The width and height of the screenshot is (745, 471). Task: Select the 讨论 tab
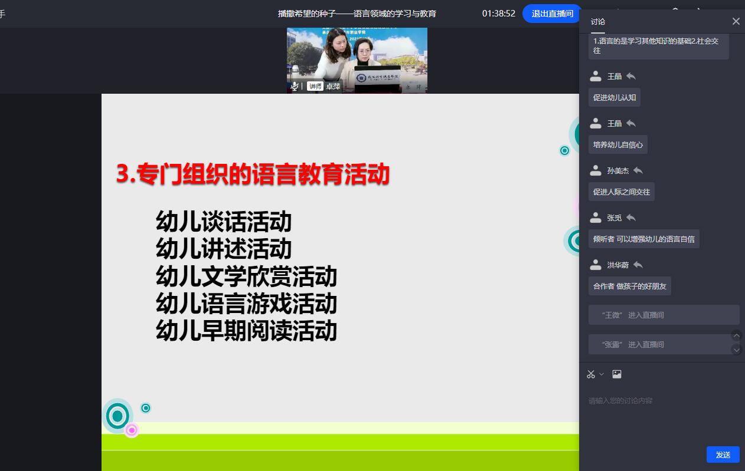click(598, 22)
